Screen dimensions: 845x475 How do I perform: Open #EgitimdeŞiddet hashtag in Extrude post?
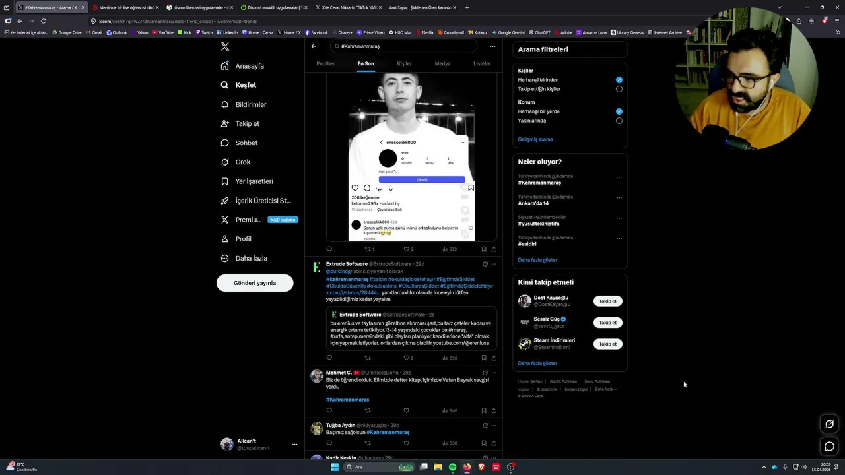[456, 279]
